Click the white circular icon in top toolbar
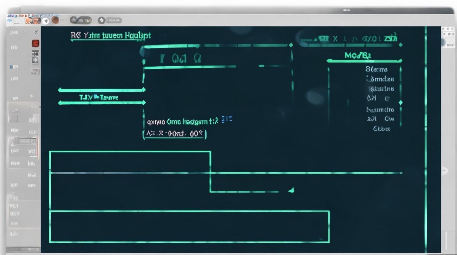 pos(46,21)
